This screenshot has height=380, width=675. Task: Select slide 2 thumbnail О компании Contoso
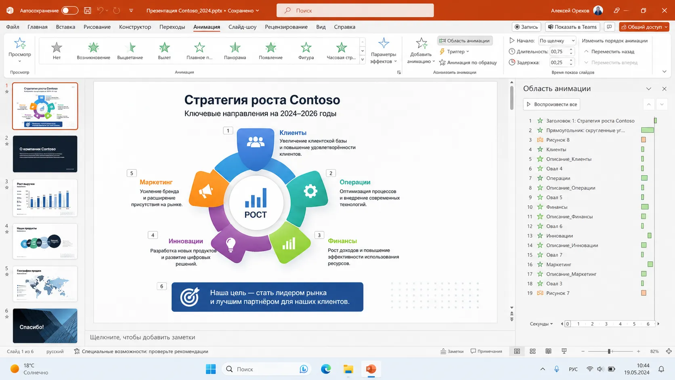pos(45,154)
